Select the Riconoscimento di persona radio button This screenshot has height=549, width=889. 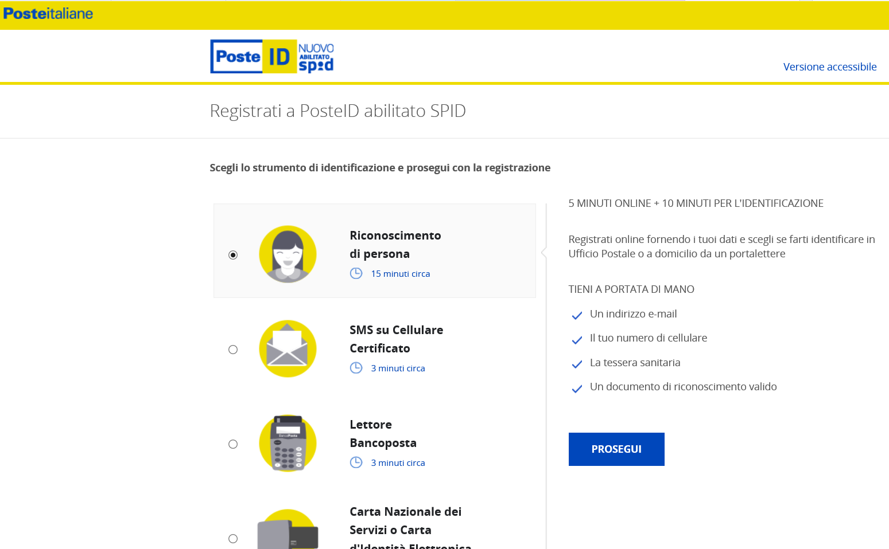[233, 255]
